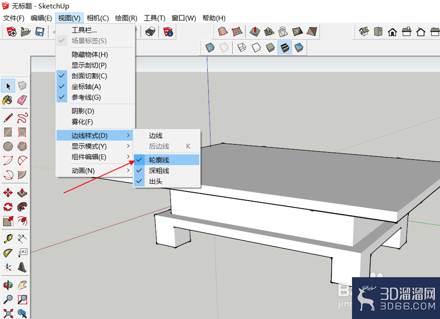440x319 pixels.
Task: Activate the Line pencil tool
Action: point(8,118)
